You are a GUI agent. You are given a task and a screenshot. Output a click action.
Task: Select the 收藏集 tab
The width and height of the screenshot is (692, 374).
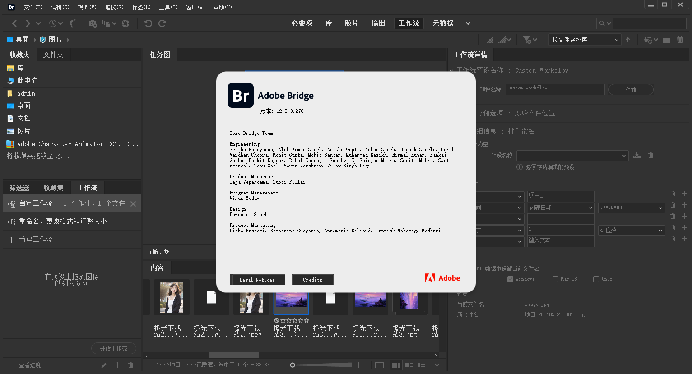click(53, 188)
